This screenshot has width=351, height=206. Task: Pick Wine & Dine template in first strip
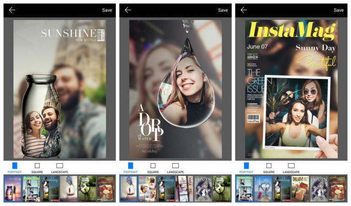point(106,189)
